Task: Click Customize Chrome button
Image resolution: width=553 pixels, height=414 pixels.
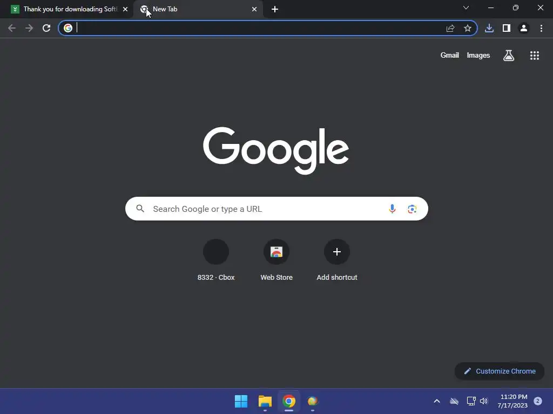Action: pos(500,371)
